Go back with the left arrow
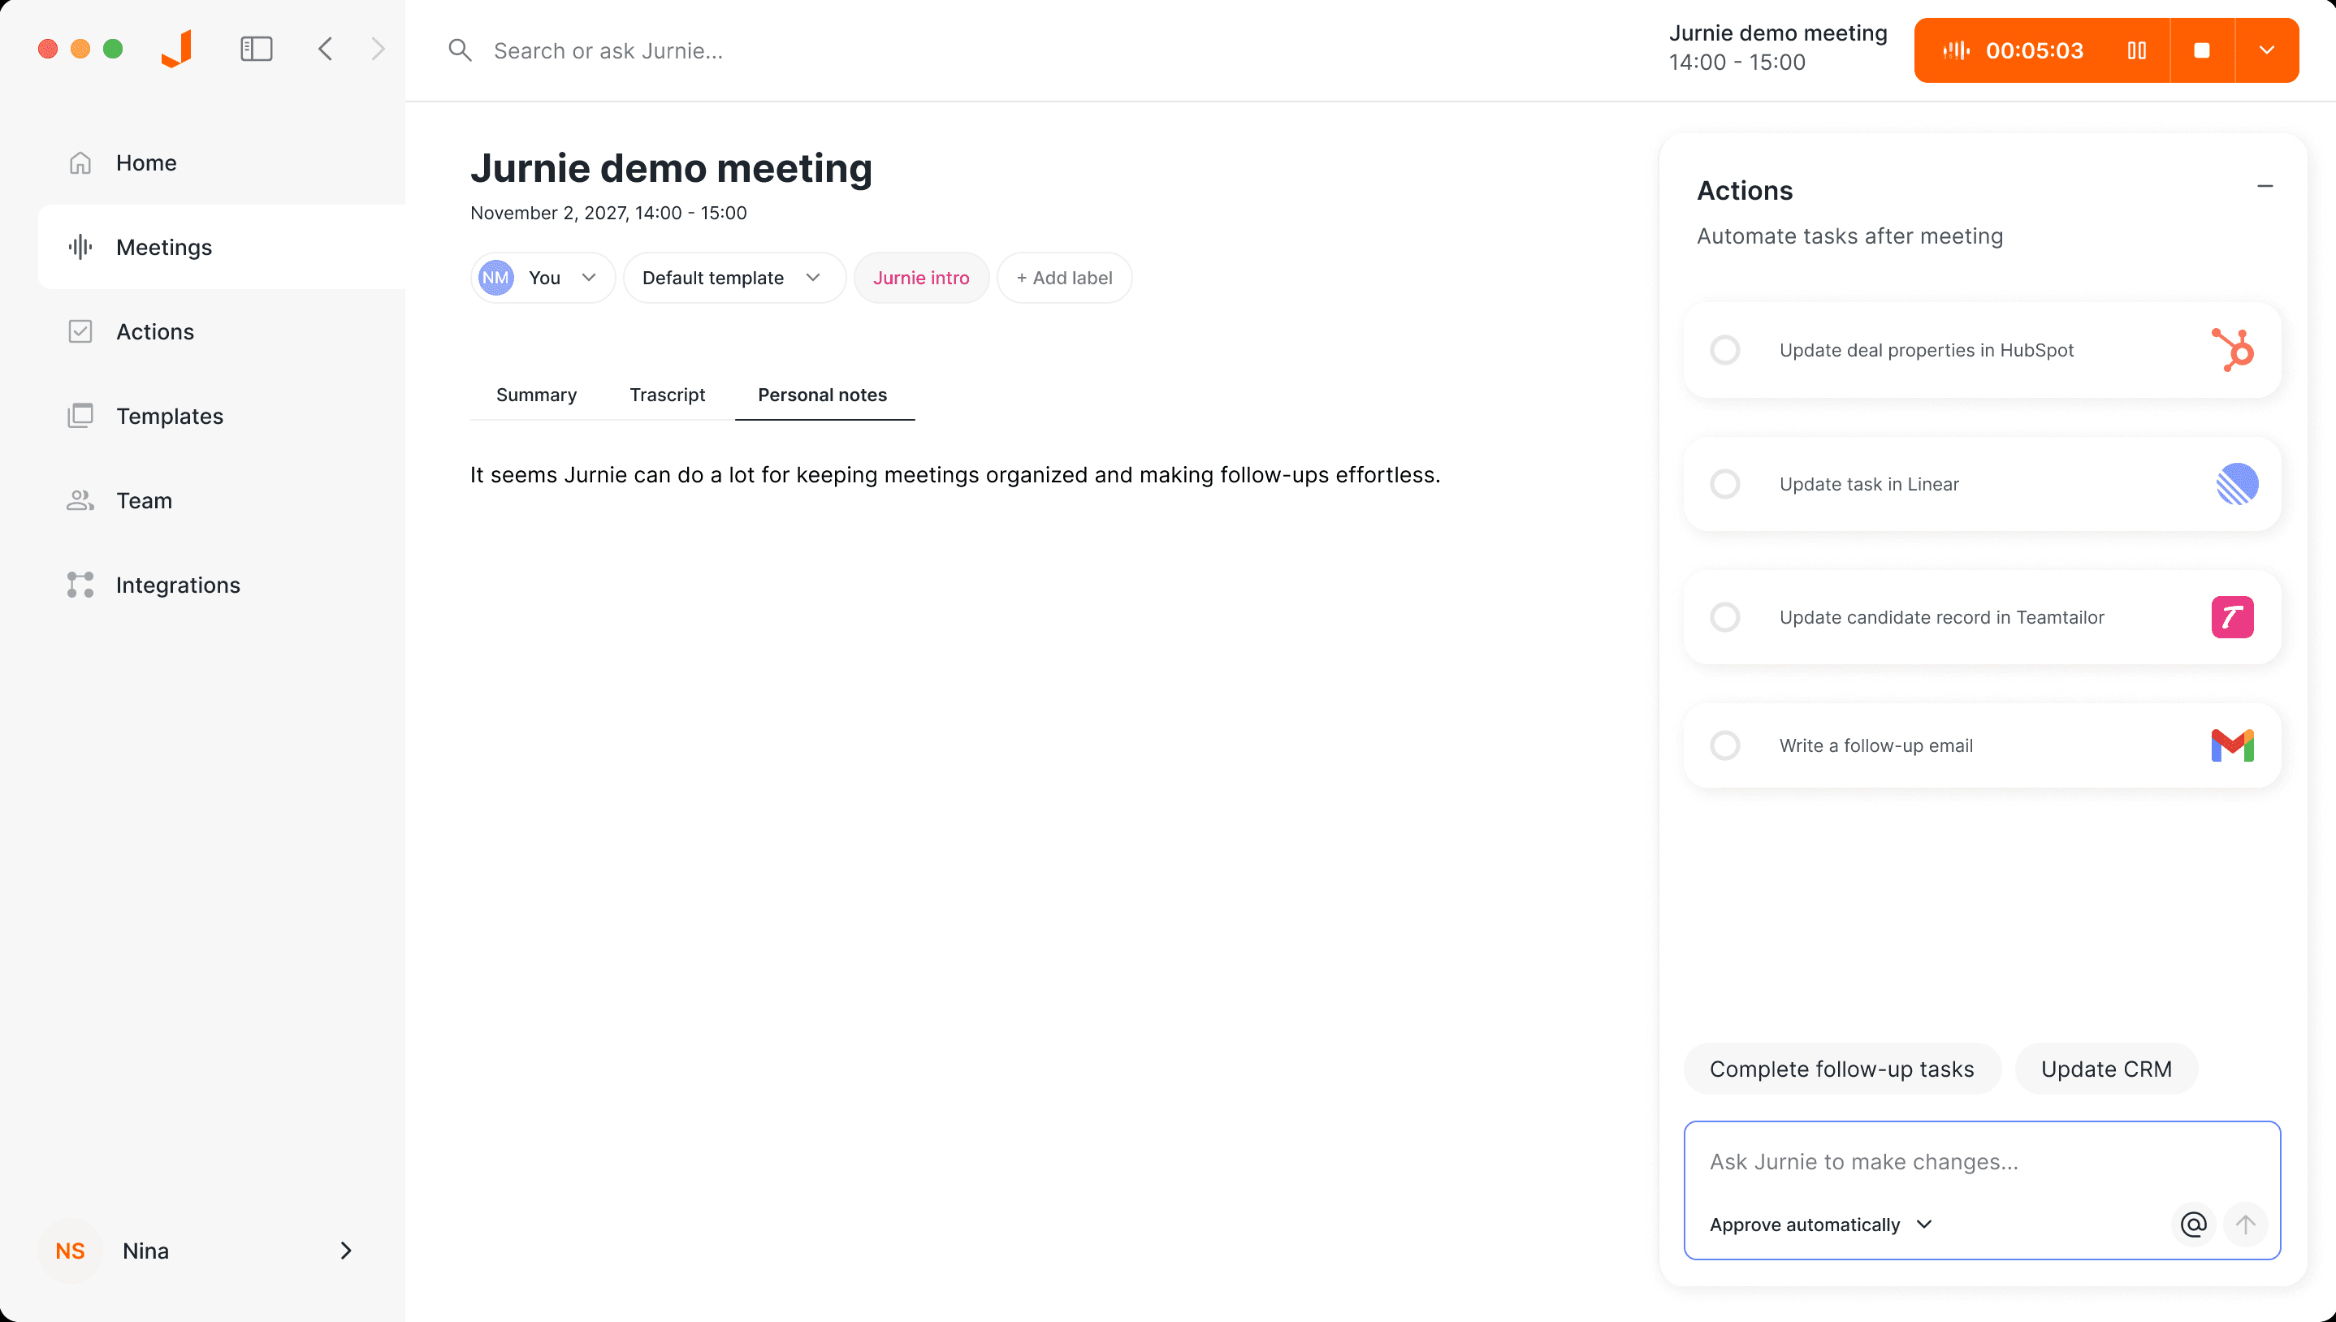The image size is (2336, 1322). [x=326, y=49]
